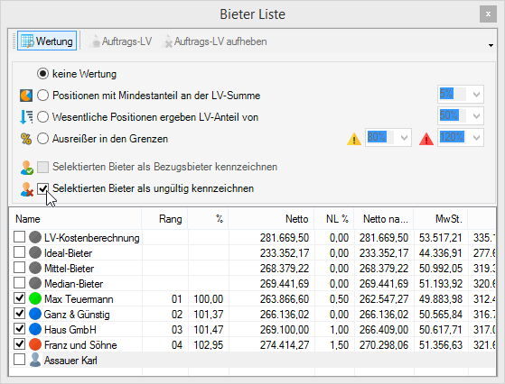Click the ungültig person icon with red X
Viewport: 505px width, 384px height.
[x=27, y=189]
